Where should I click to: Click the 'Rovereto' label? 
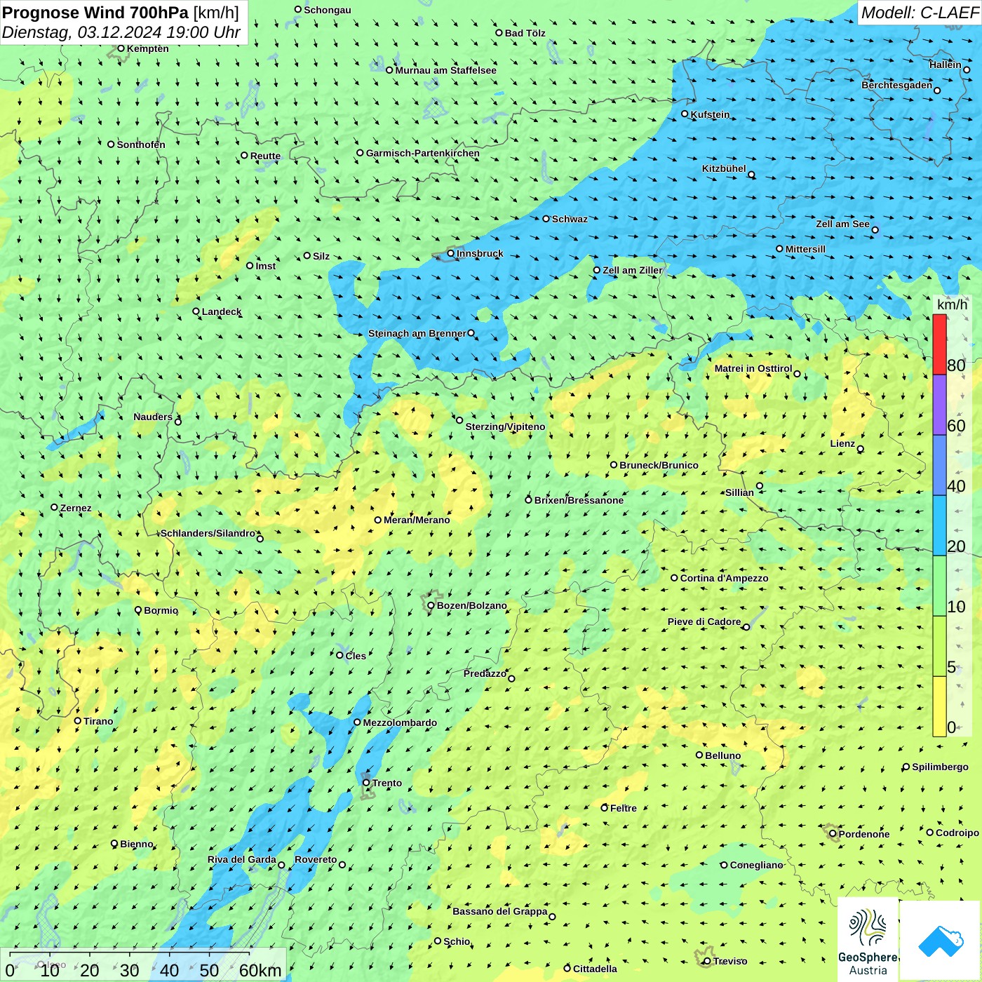pos(316,859)
